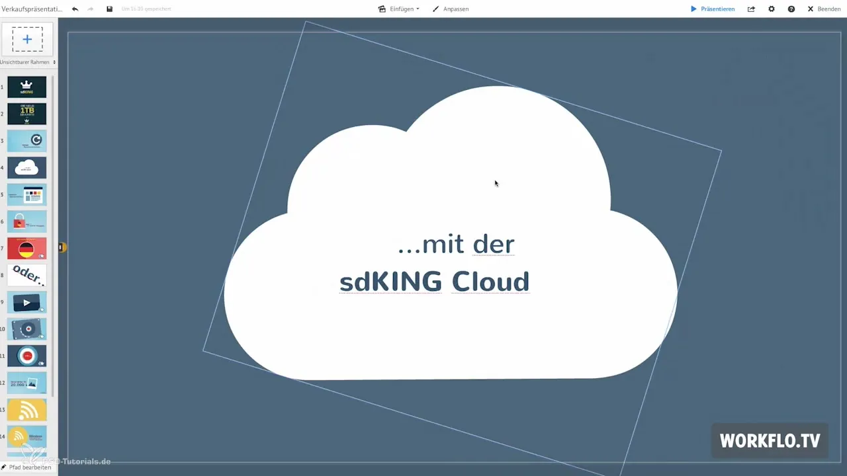Viewport: 847px width, 476px height.
Task: Save the presentation with the floppy disk icon
Action: pos(110,9)
